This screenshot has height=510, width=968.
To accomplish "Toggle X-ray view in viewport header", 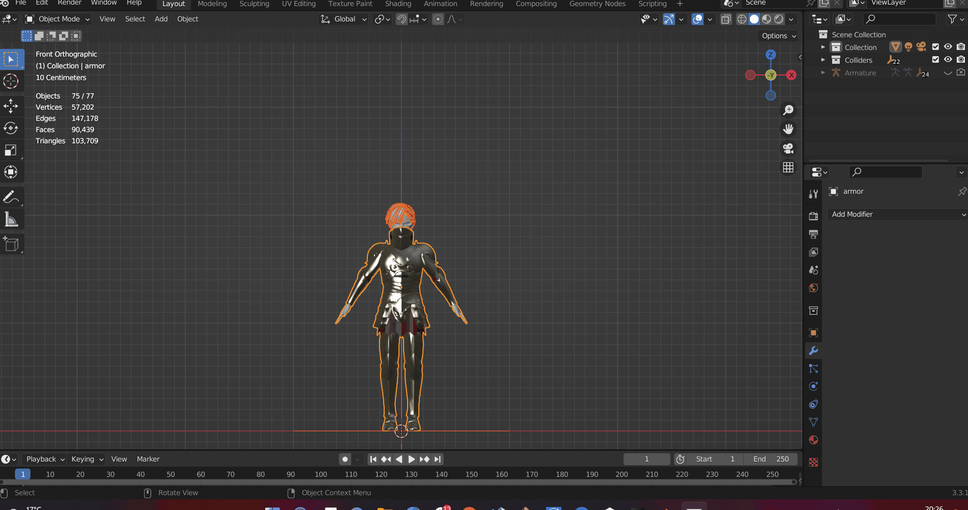I will point(726,19).
